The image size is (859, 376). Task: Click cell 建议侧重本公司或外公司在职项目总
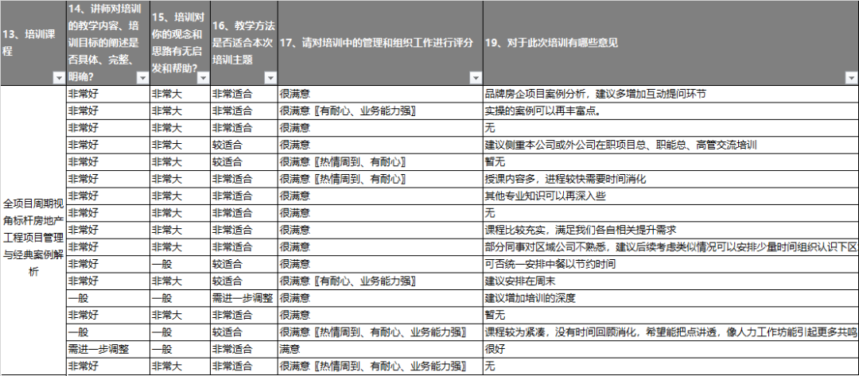[x=671, y=145]
